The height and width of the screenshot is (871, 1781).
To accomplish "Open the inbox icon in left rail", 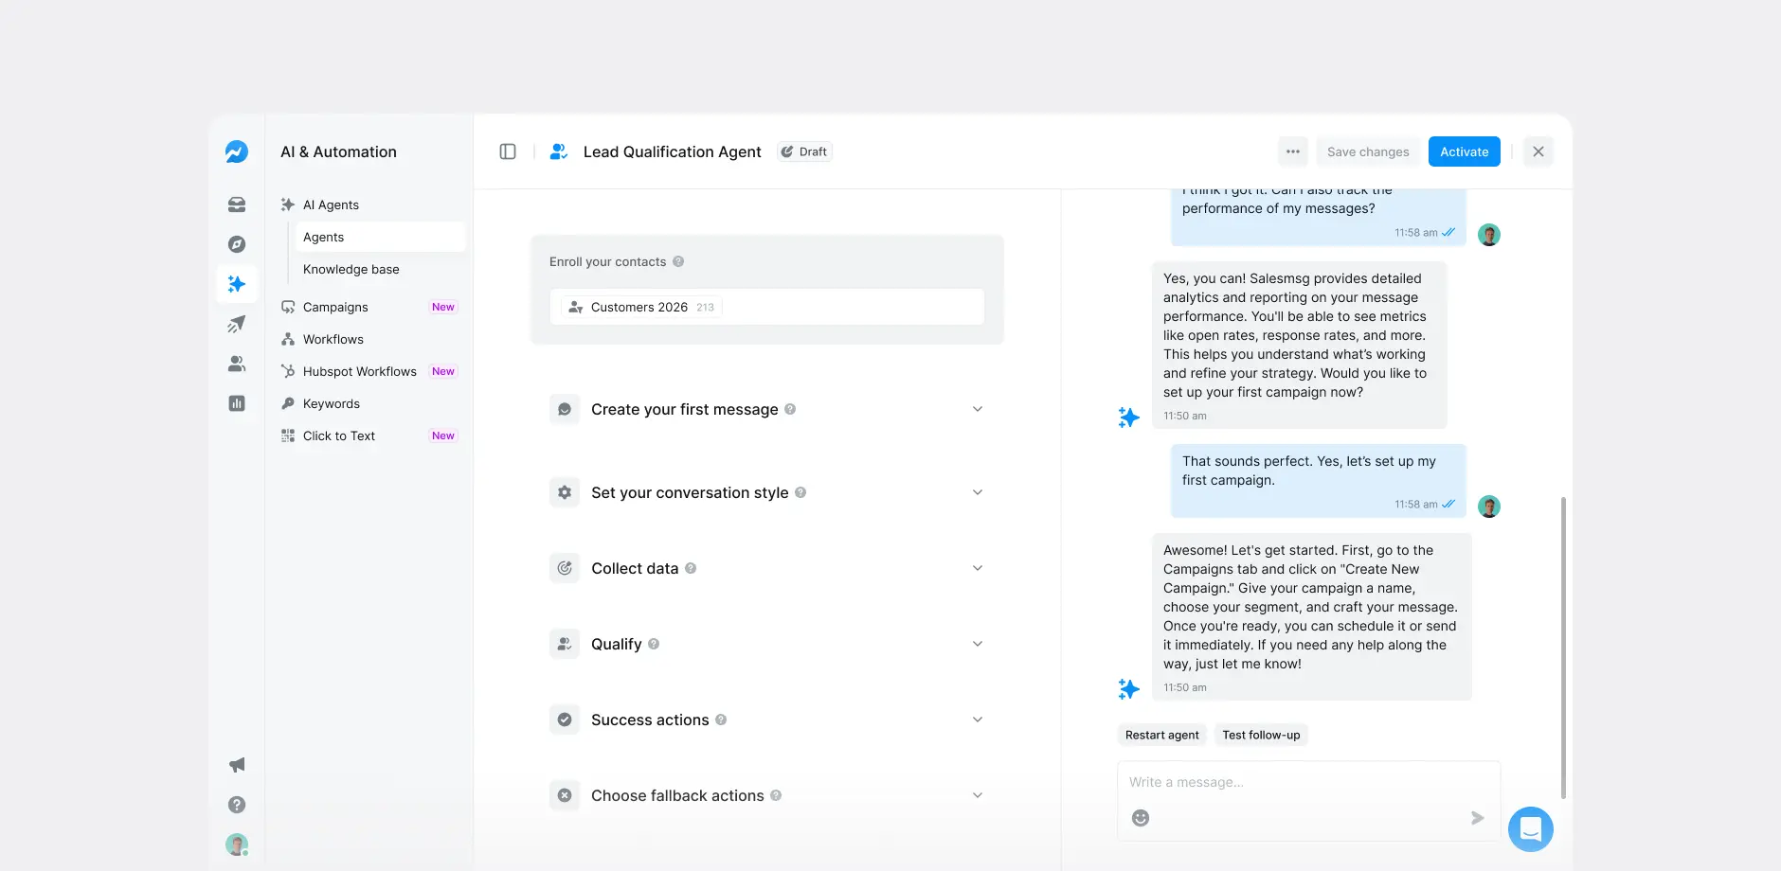I will click(x=237, y=204).
